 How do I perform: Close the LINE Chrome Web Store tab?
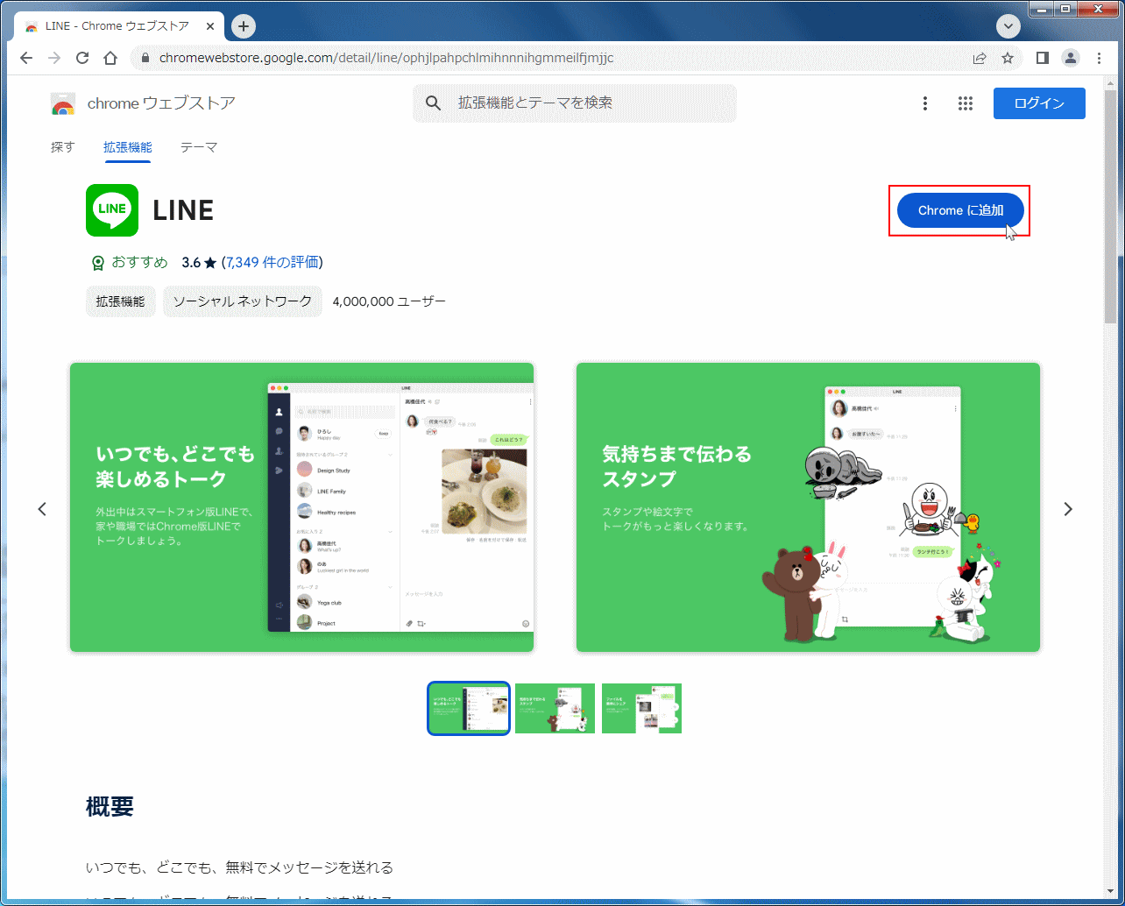210,26
